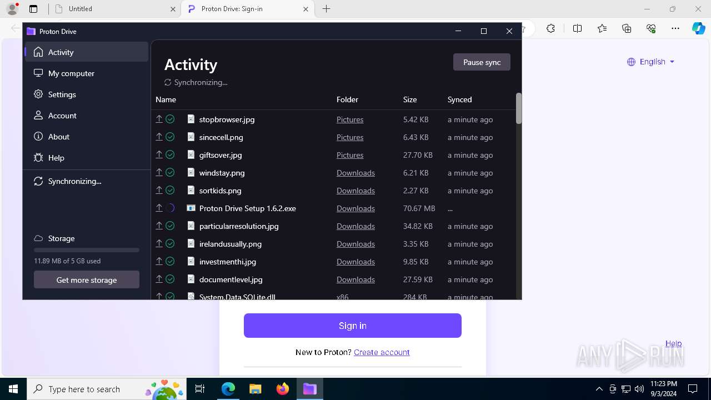
Task: Open Pictures folder link for sincecell.png
Action: 350,137
